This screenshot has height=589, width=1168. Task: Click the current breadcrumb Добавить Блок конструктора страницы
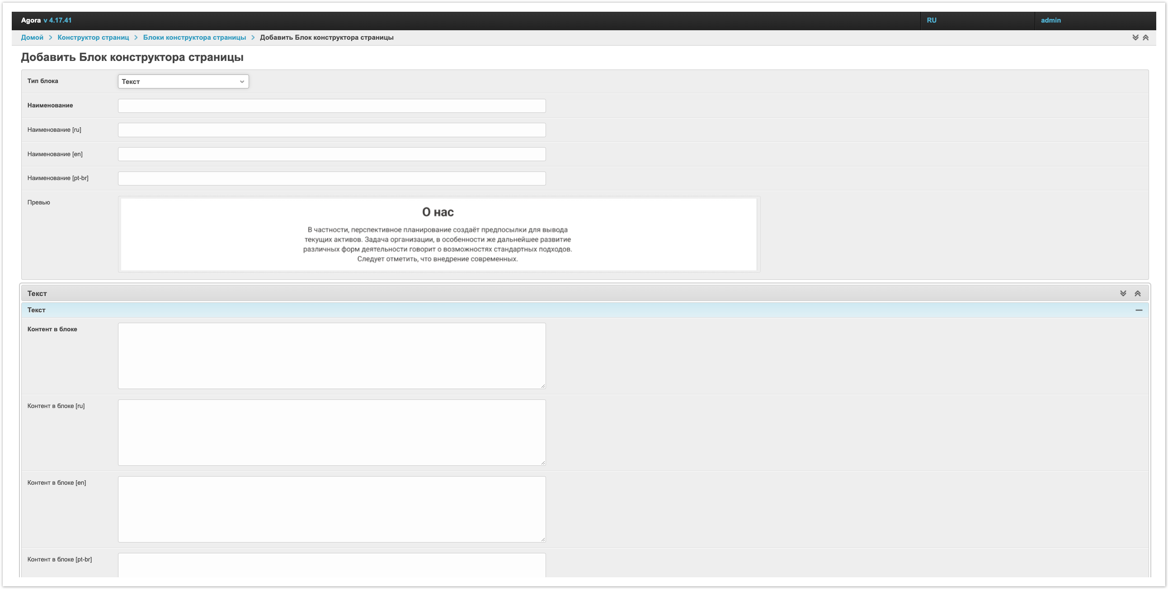[326, 37]
